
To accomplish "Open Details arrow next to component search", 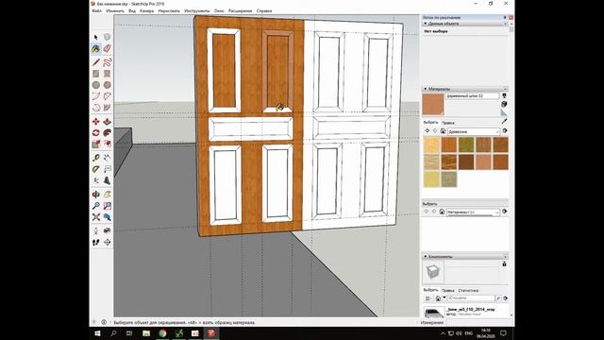I will pos(506,298).
